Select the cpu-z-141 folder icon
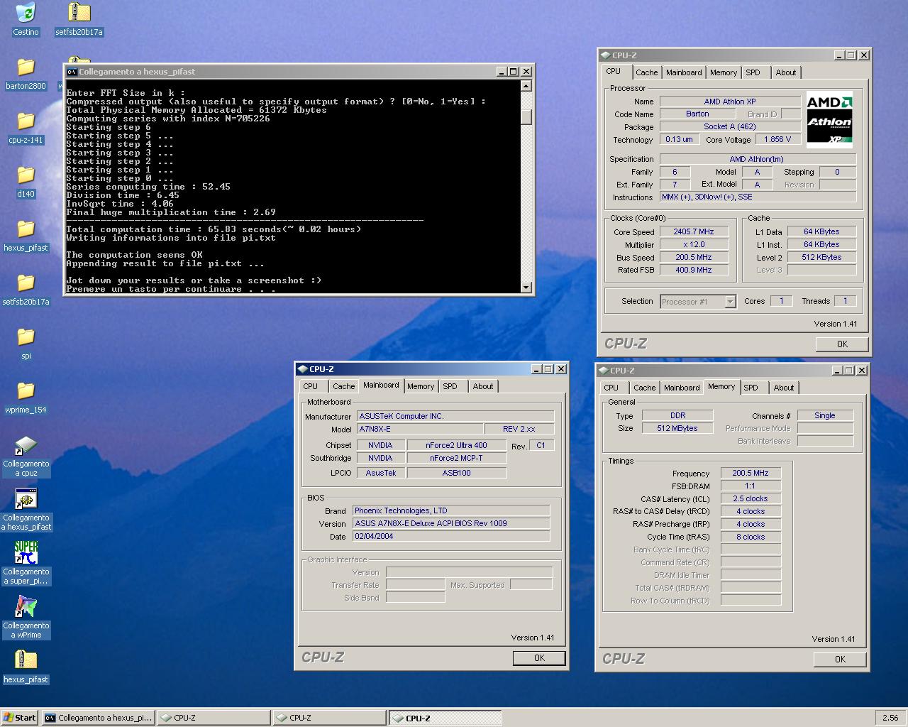 click(x=26, y=121)
